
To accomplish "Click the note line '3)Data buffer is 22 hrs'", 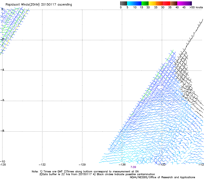I will [x=97, y=174].
